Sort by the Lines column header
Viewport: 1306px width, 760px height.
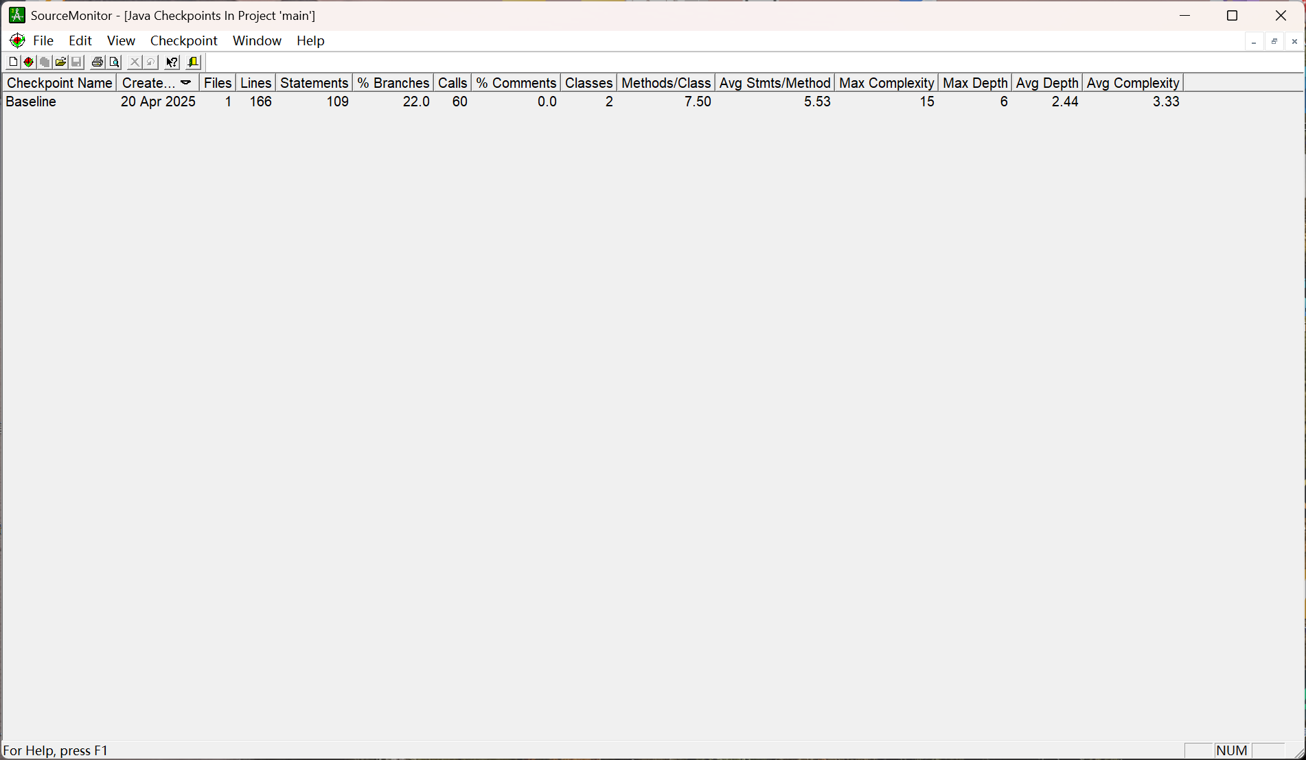(x=256, y=83)
